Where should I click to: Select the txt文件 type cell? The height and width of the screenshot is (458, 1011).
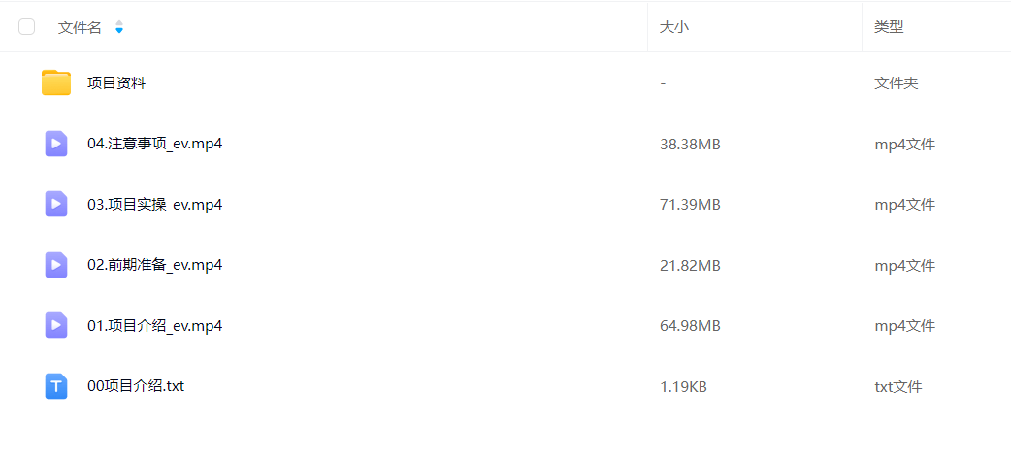pos(898,387)
